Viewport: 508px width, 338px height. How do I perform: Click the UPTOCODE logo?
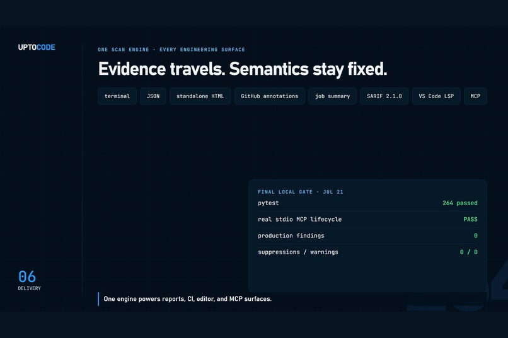point(37,47)
